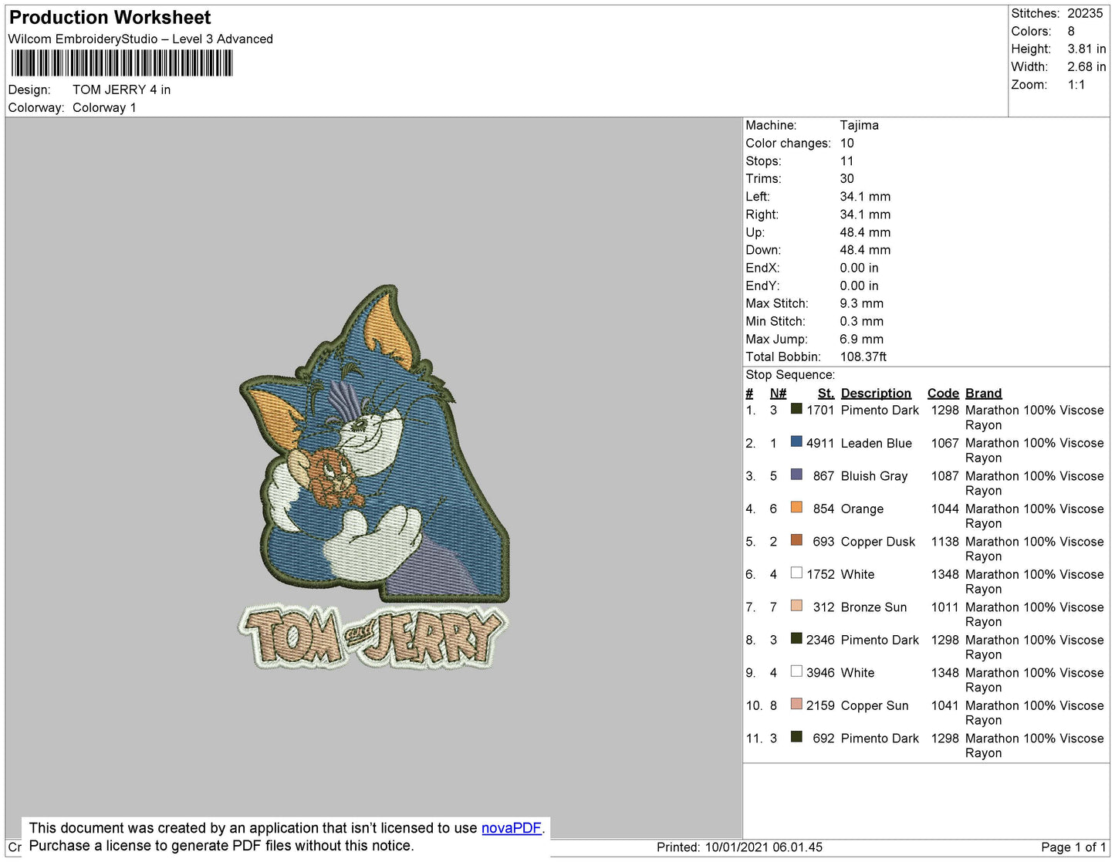The height and width of the screenshot is (862, 1115).
Task: Click the Description column header
Action: [876, 394]
